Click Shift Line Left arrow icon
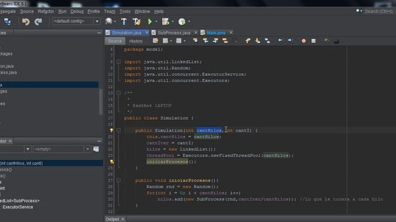The height and width of the screenshot is (222, 396). [x=280, y=40]
